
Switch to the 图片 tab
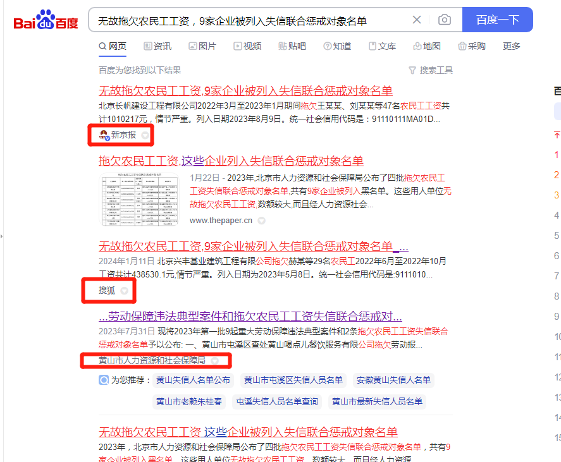[202, 46]
